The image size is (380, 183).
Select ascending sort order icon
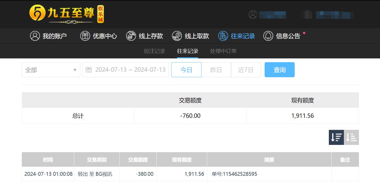pos(351,137)
